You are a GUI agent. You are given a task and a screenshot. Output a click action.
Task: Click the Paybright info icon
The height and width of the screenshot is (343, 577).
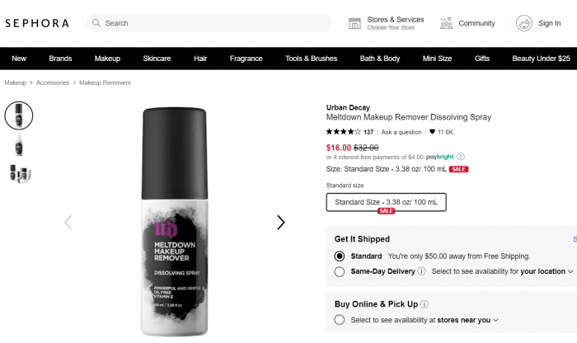tap(461, 157)
